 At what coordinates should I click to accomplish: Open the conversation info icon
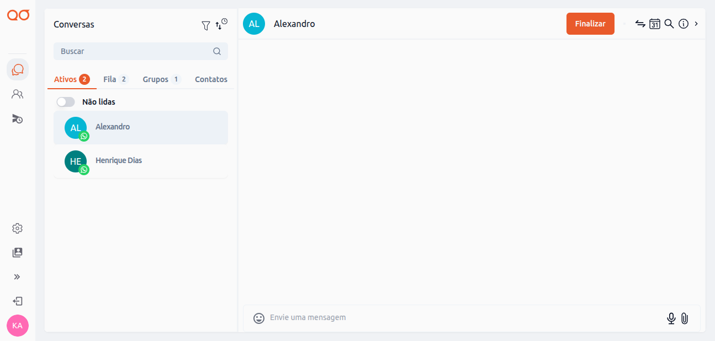(x=684, y=24)
